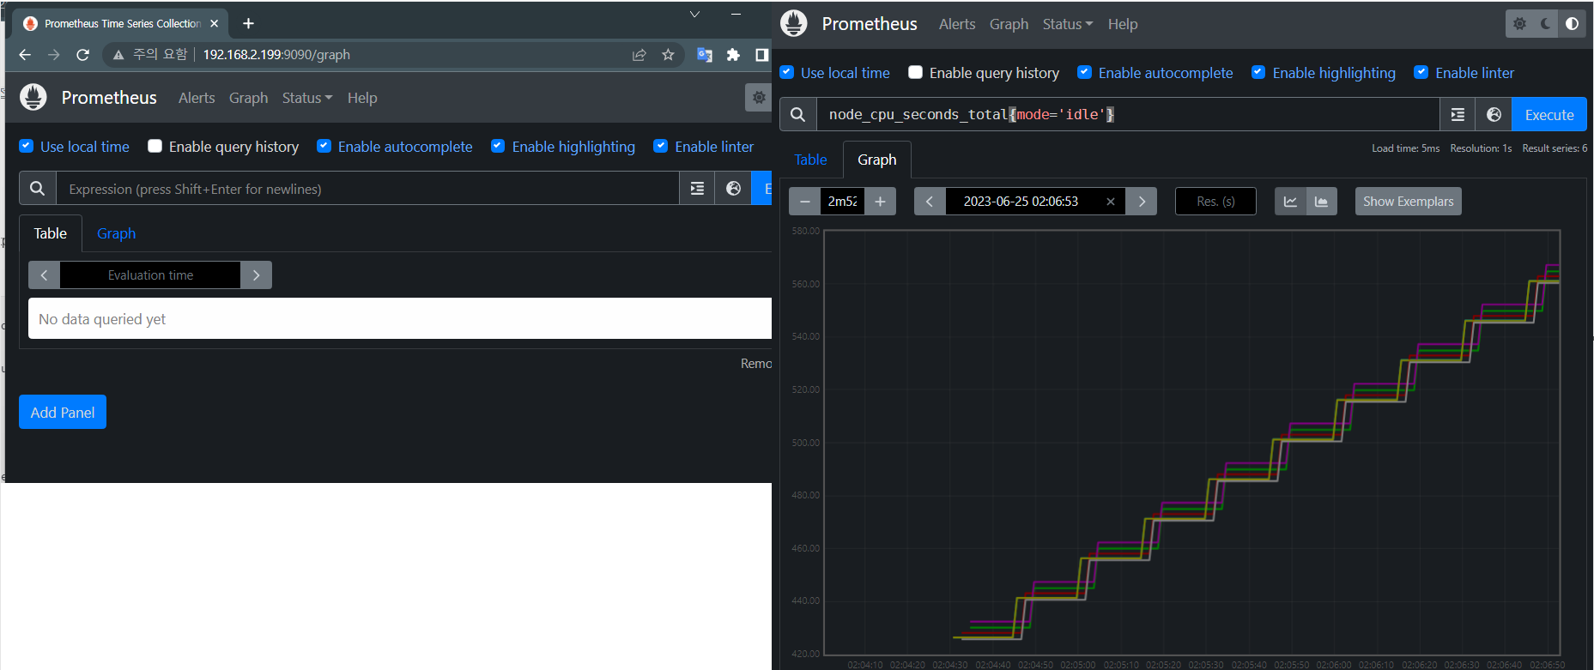
Task: Close the Prometheus Time Series Collection tab
Action: [x=215, y=23]
